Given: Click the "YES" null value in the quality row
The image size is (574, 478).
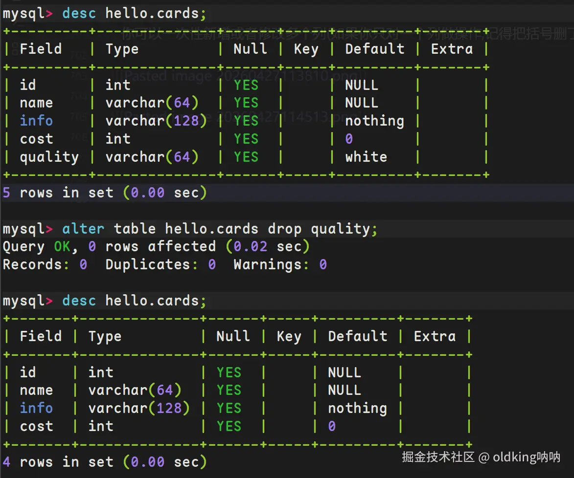Looking at the screenshot, I should pos(246,157).
